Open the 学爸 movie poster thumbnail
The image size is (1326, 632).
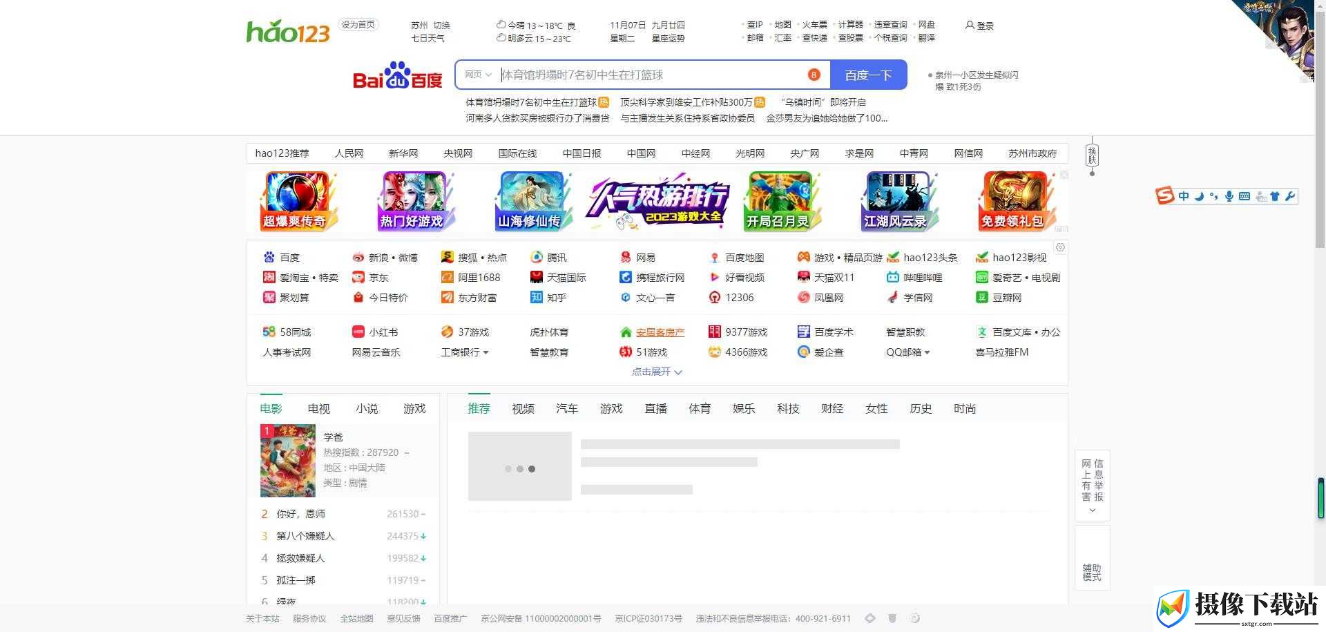[287, 461]
